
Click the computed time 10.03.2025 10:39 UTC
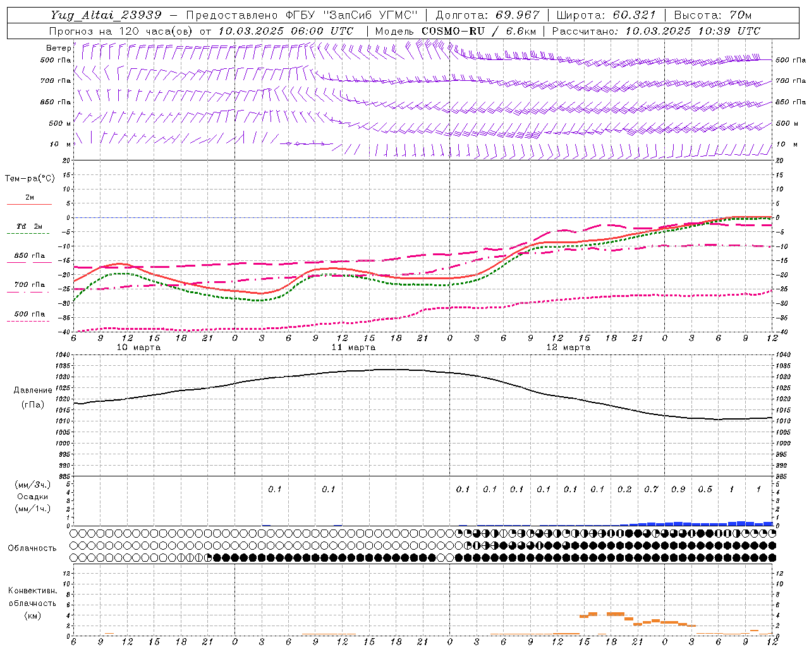click(693, 31)
